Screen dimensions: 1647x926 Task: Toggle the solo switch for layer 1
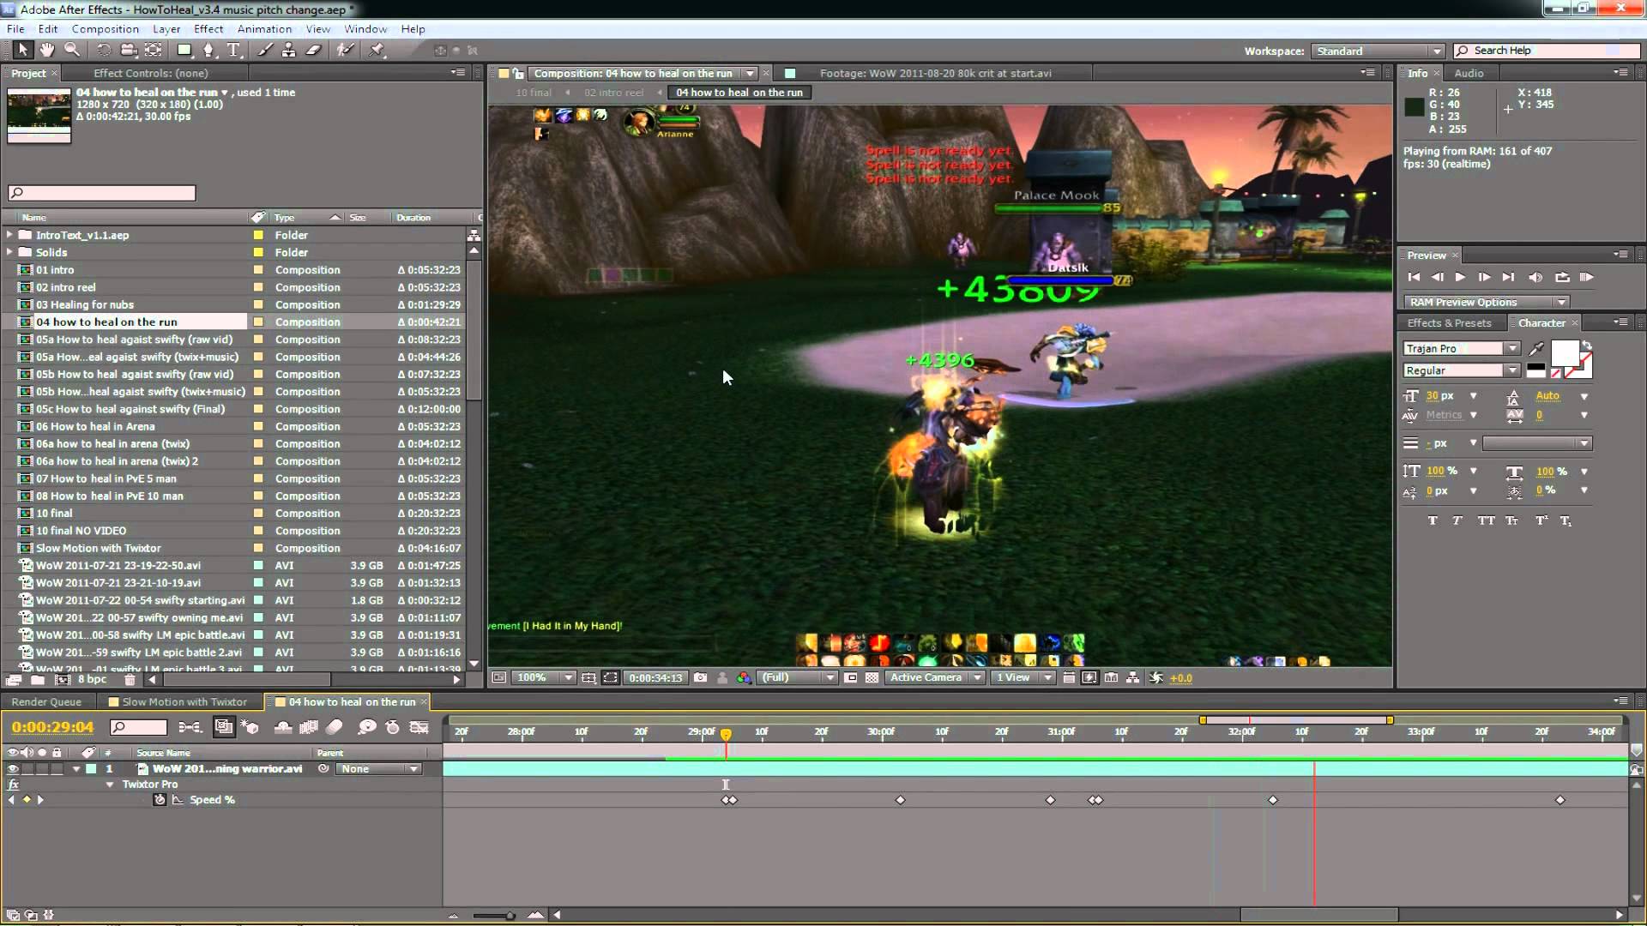point(42,769)
